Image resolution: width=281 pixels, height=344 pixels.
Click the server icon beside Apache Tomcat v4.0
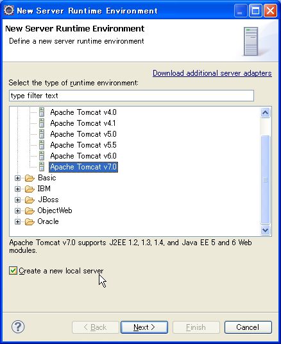[x=42, y=112]
